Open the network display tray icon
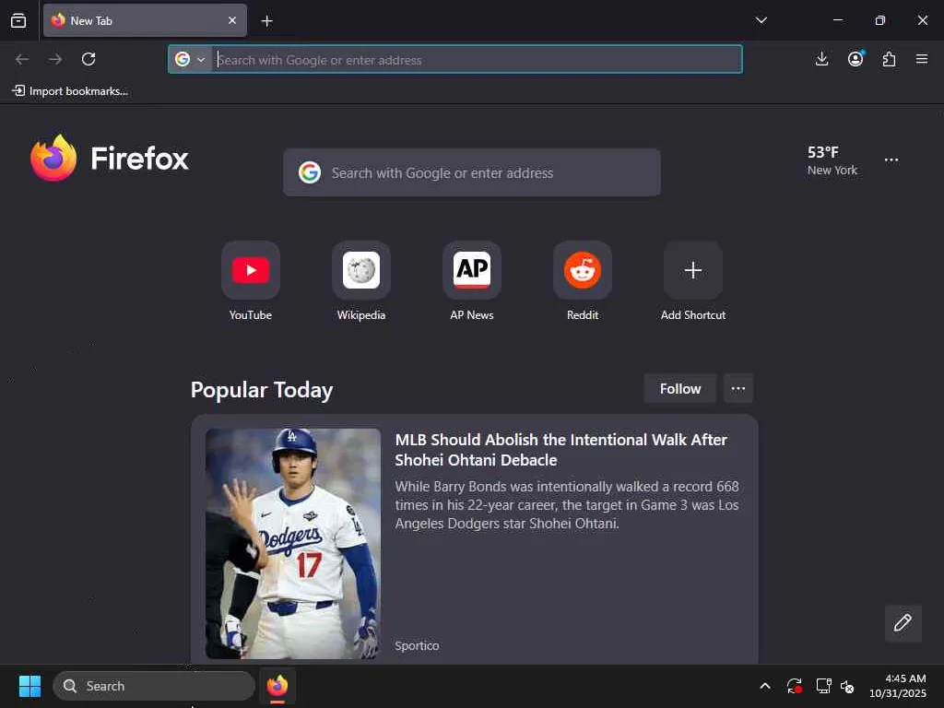 (823, 686)
